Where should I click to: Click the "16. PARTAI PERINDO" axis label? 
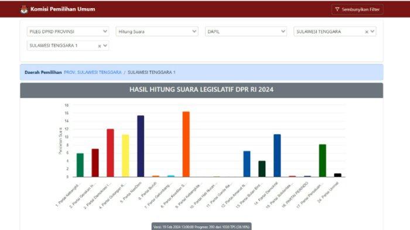tap(295, 195)
